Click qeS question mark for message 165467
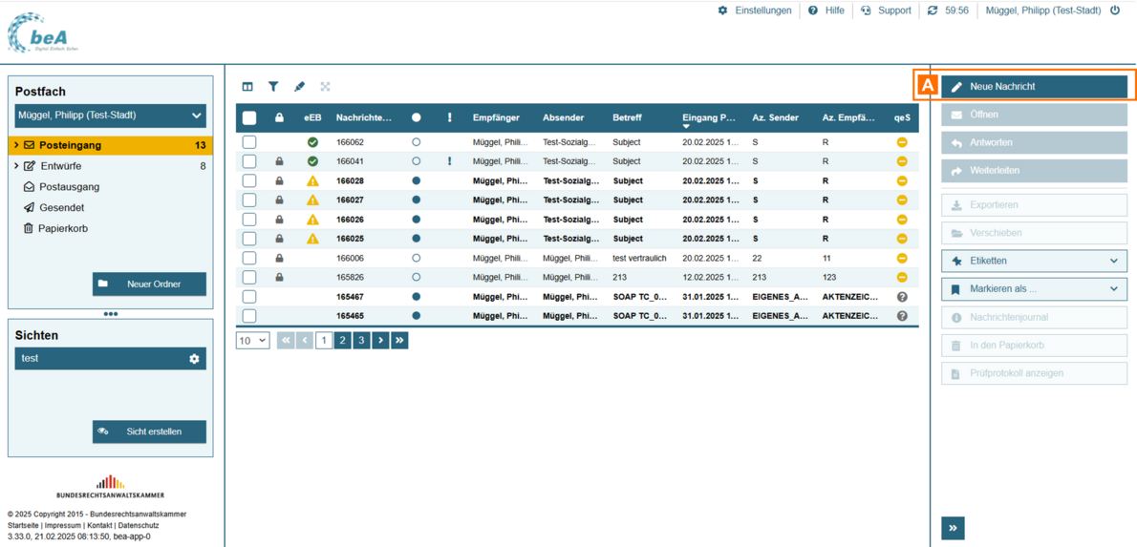The width and height of the screenshot is (1137, 547). coord(902,296)
